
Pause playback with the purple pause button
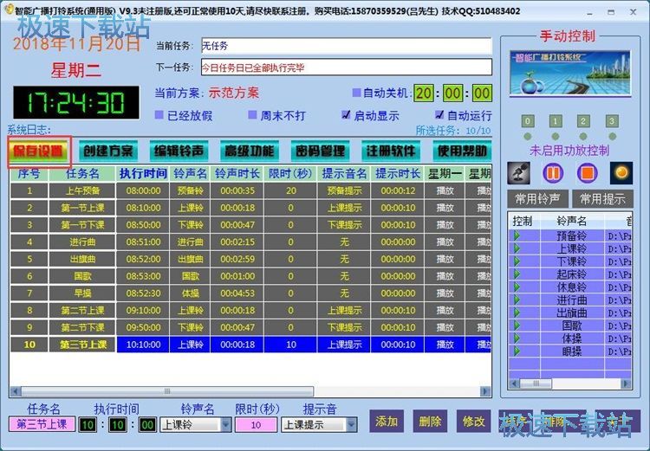point(553,173)
